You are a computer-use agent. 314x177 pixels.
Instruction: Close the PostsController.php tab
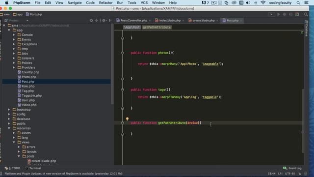coord(150,21)
